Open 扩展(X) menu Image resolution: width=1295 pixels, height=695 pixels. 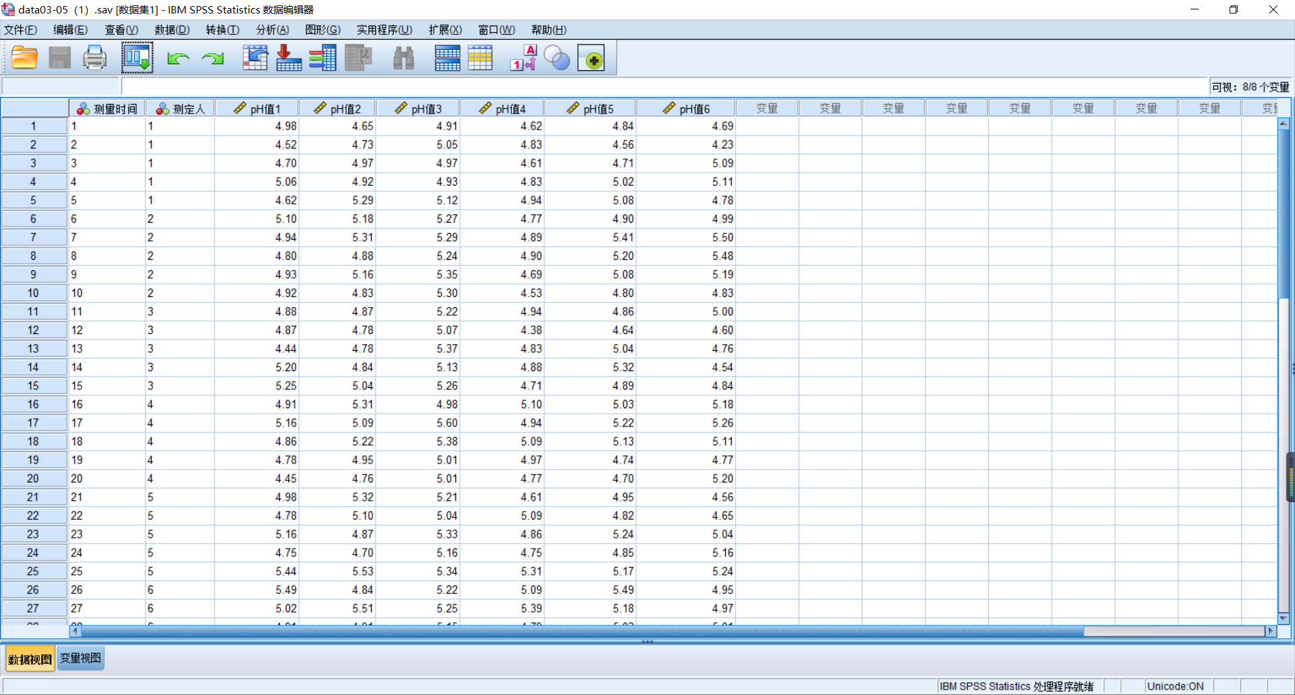(445, 30)
